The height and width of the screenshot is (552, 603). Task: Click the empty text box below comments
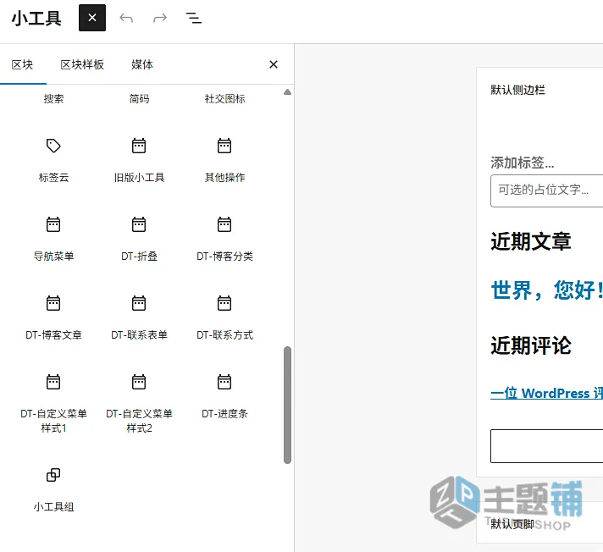point(546,446)
